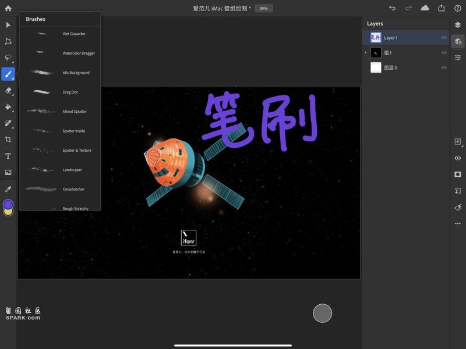This screenshot has height=349, width=466.
Task: Go to the Home screen icon
Action: pos(8,8)
